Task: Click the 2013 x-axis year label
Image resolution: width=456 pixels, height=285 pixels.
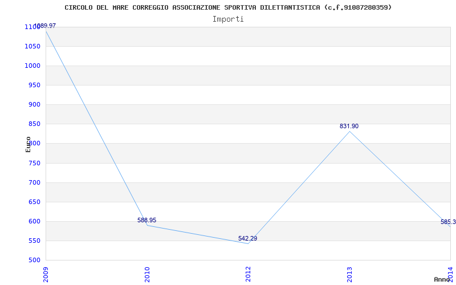Action: pos(349,274)
